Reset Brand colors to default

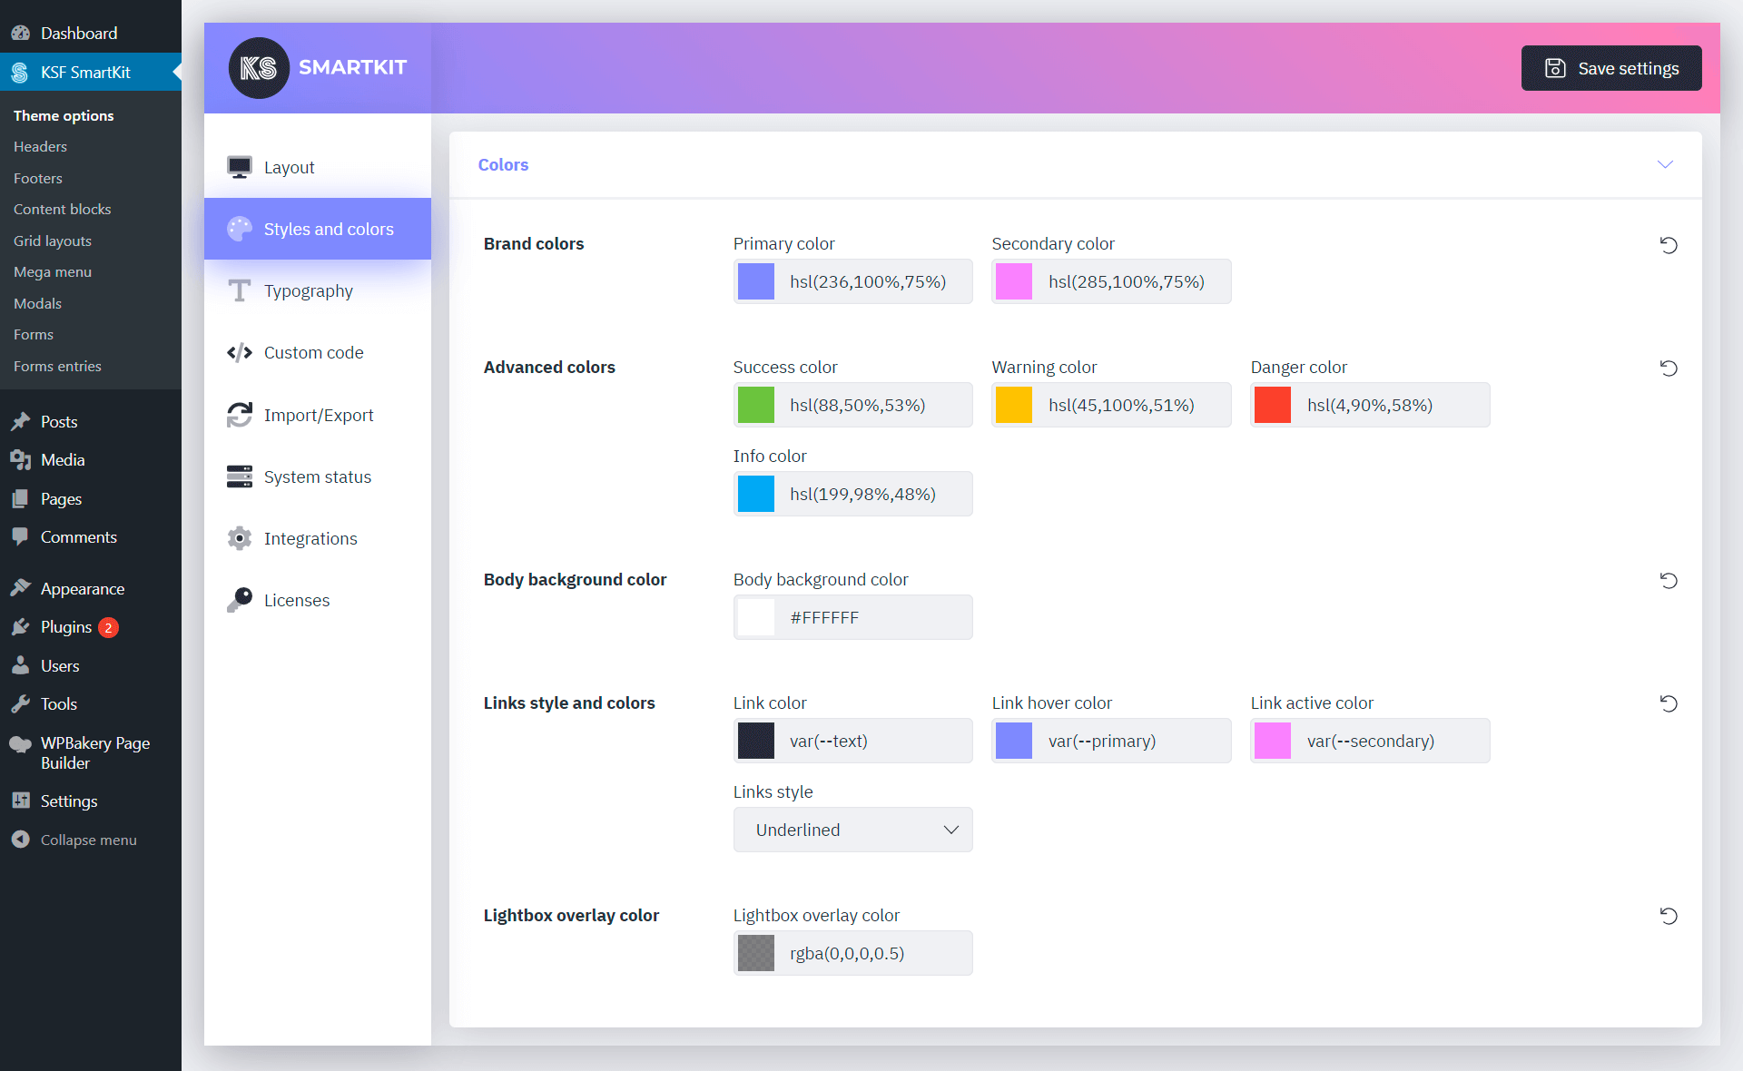point(1669,245)
